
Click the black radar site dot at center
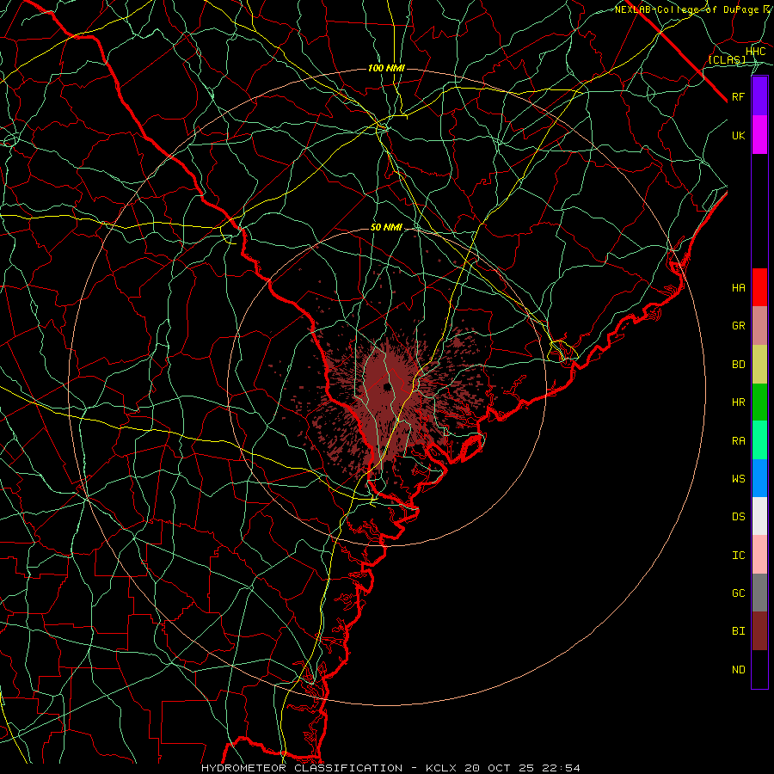click(387, 388)
